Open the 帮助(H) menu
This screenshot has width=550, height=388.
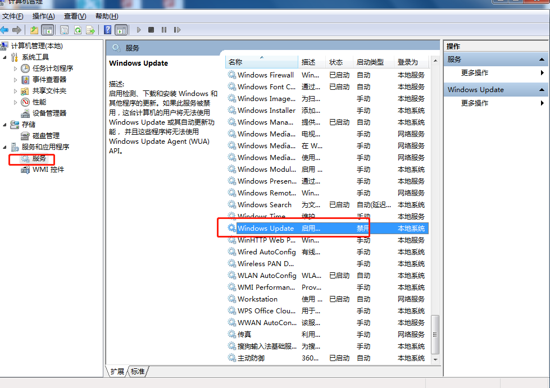[107, 16]
